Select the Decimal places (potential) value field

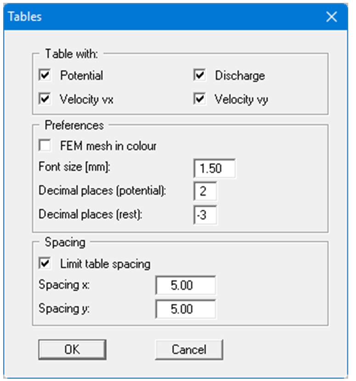point(205,191)
